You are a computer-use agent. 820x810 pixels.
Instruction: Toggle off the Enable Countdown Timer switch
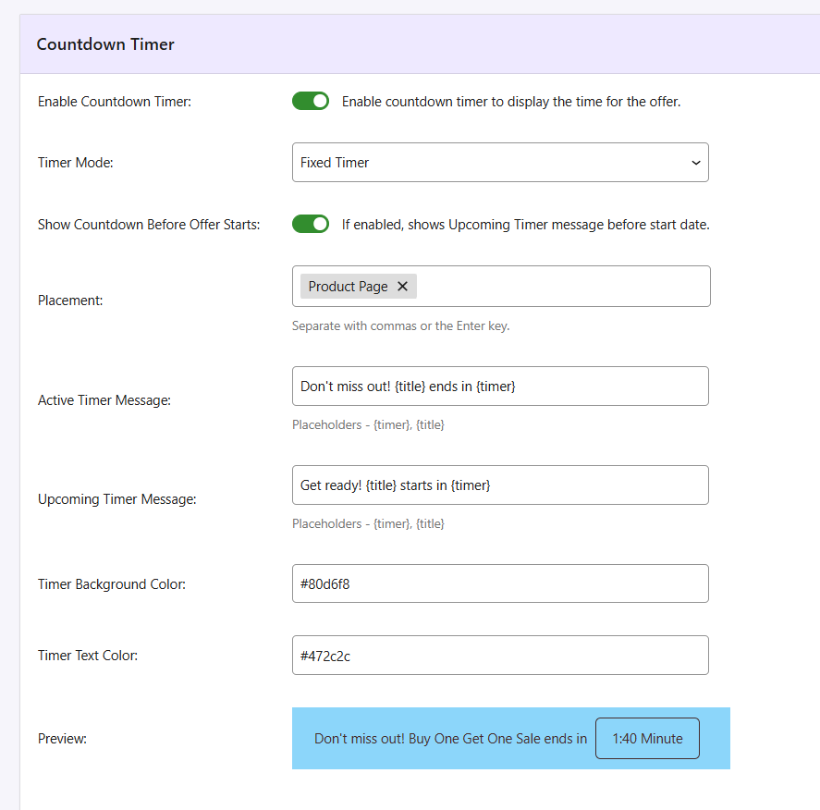click(x=311, y=101)
